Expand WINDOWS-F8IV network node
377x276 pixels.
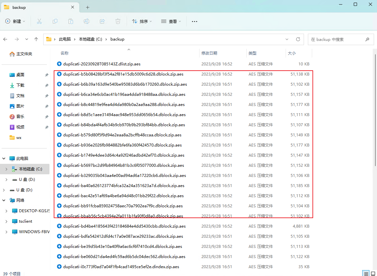coord(6,232)
